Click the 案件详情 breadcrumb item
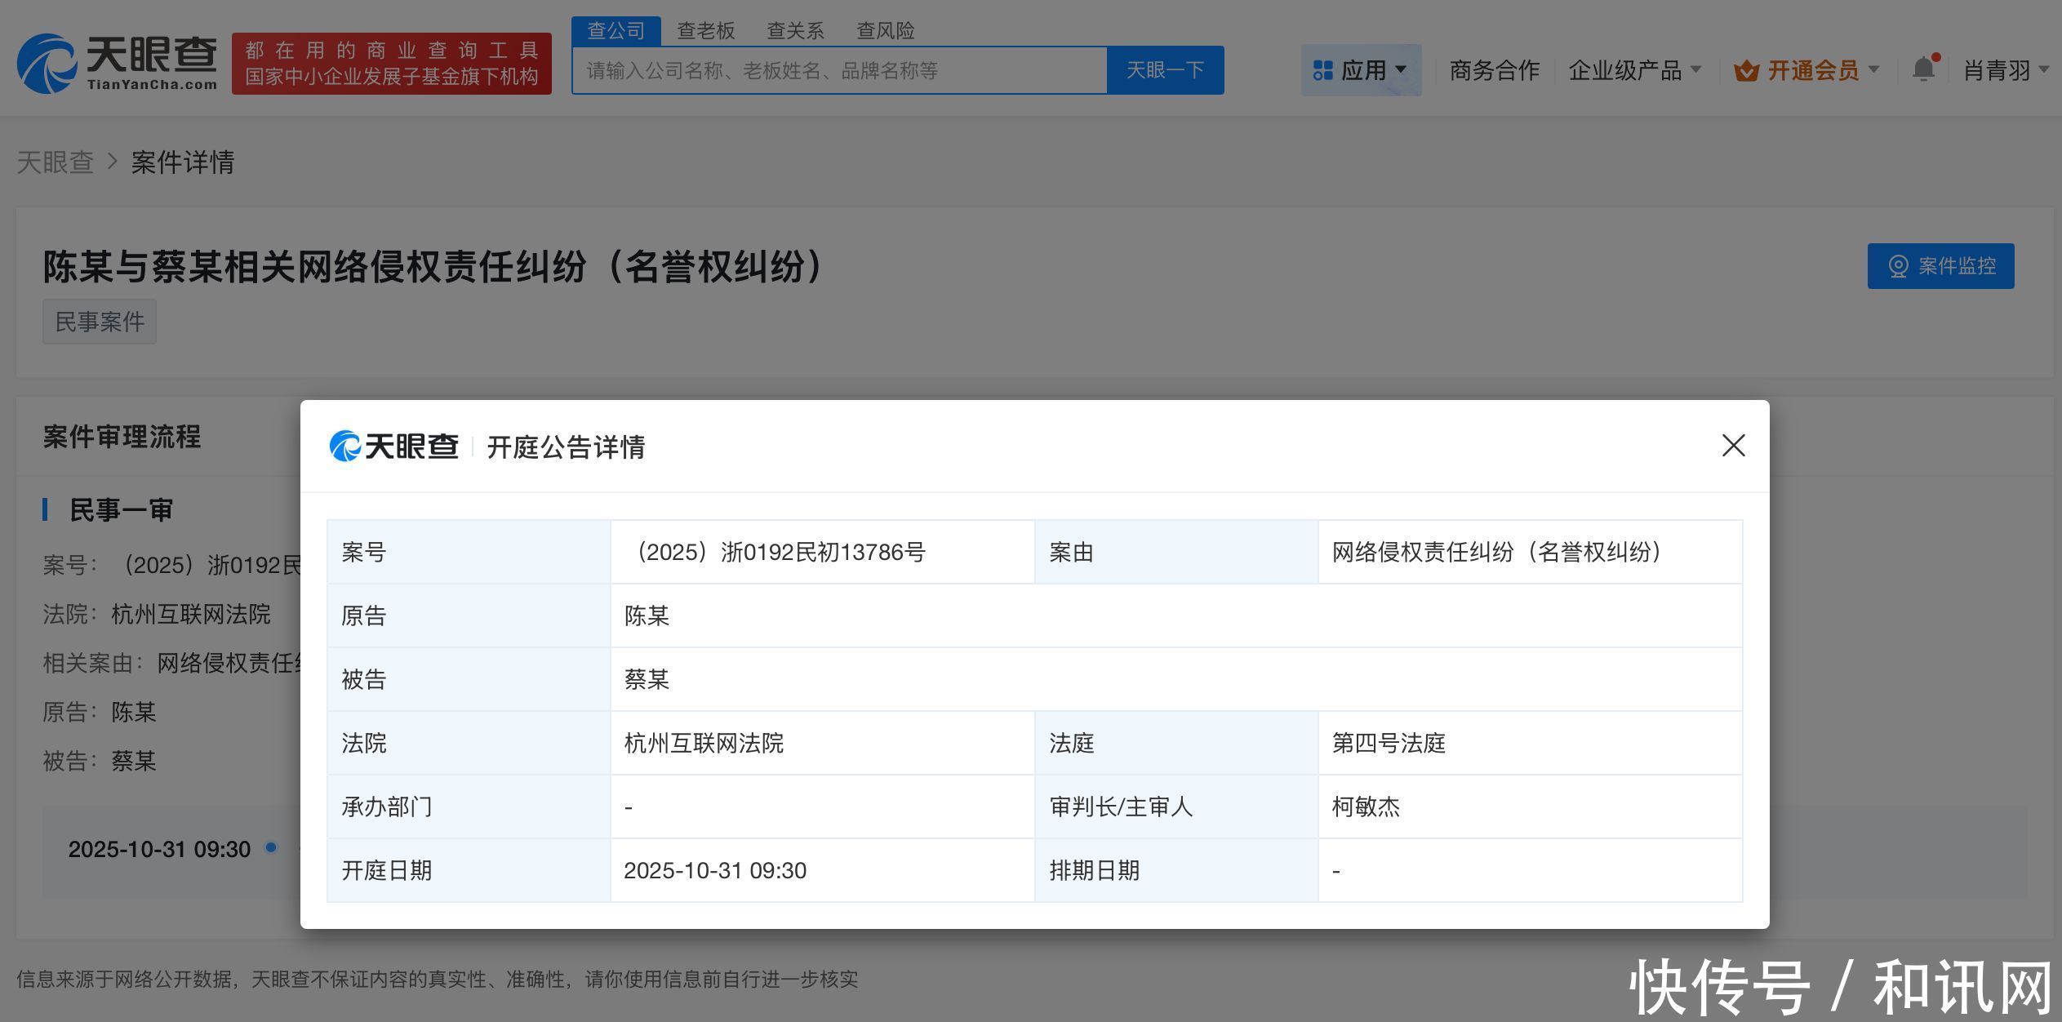 point(183,162)
